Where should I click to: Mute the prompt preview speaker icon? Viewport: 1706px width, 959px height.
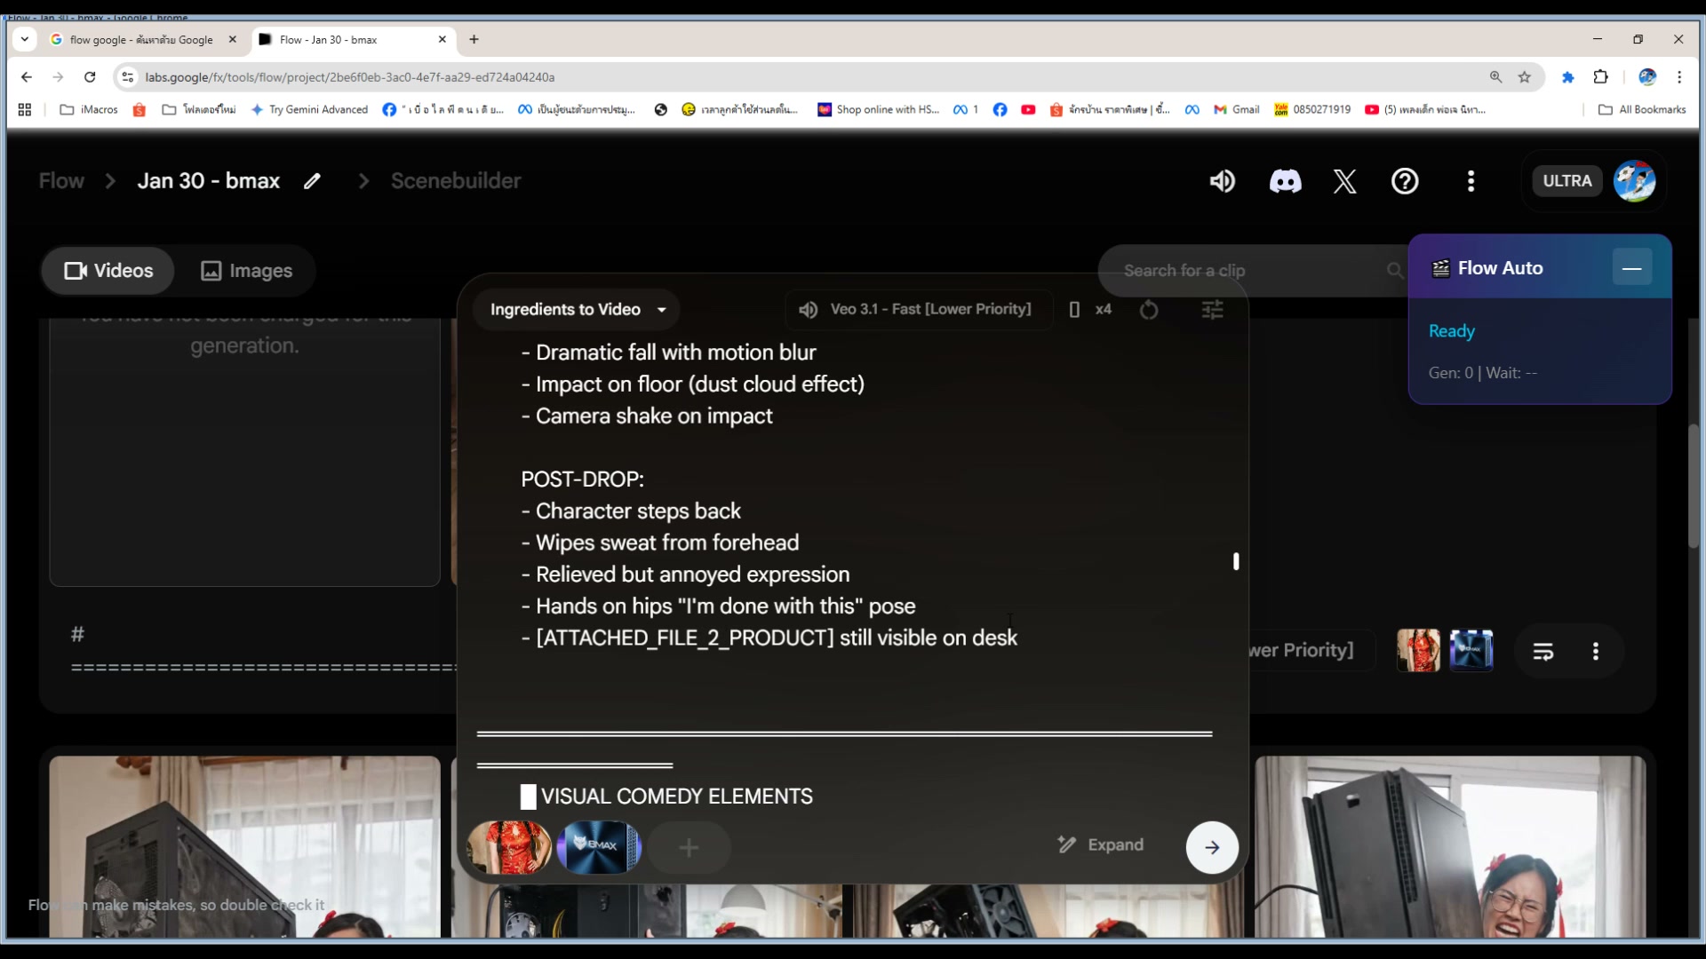coord(807,309)
